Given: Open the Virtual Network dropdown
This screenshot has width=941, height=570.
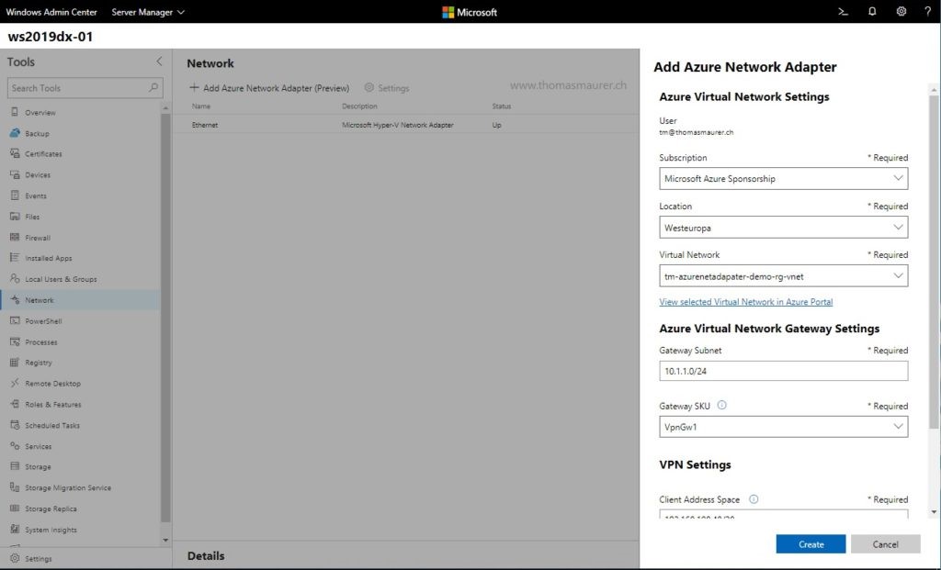Looking at the screenshot, I should [x=783, y=276].
